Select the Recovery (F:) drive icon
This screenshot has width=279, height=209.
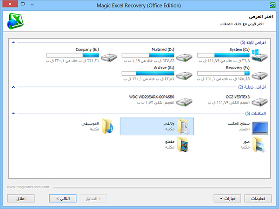260,76
